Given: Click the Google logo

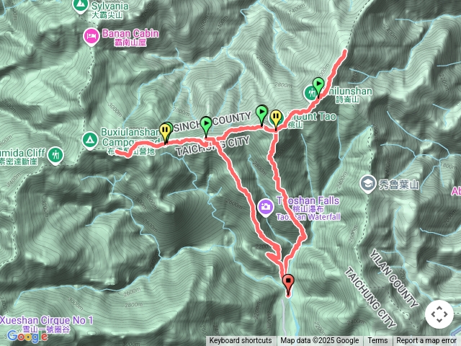Looking at the screenshot, I should (27, 337).
